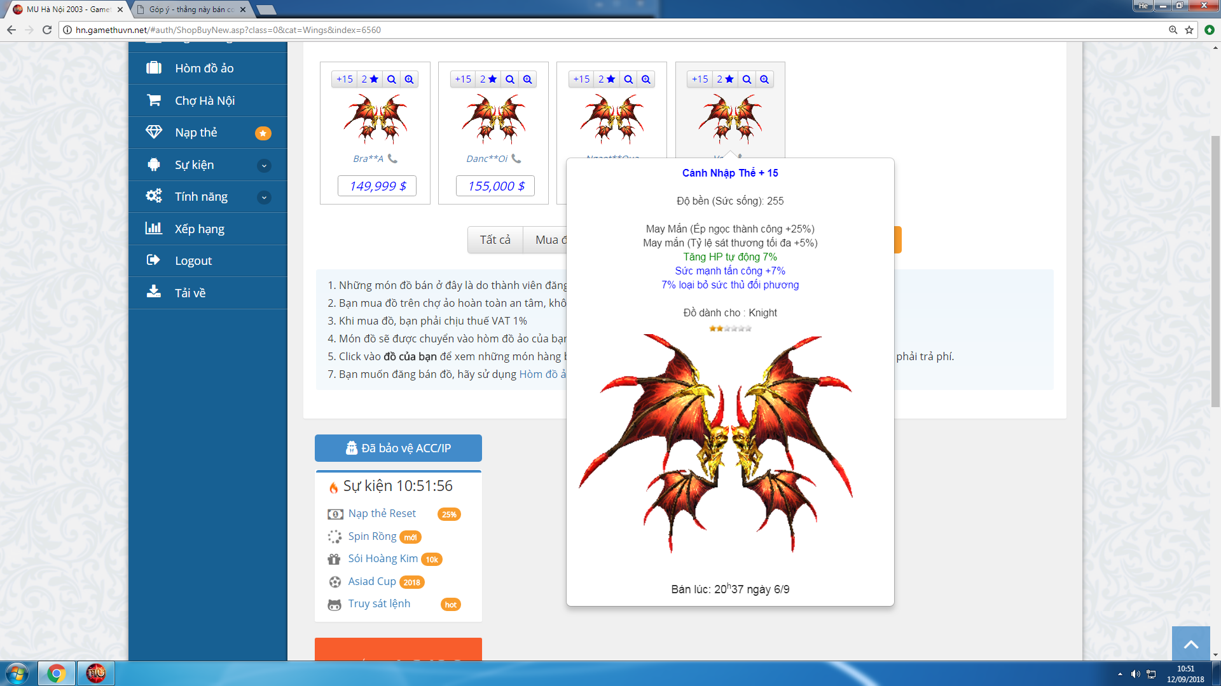Click the bar chart icon beside Xếp hạng
This screenshot has height=686, width=1221.
coord(153,227)
